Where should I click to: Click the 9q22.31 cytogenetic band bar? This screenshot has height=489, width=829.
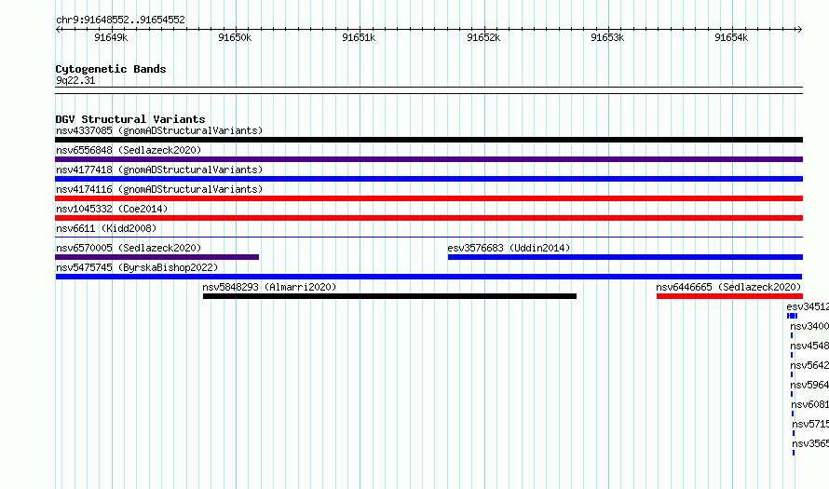(428, 90)
